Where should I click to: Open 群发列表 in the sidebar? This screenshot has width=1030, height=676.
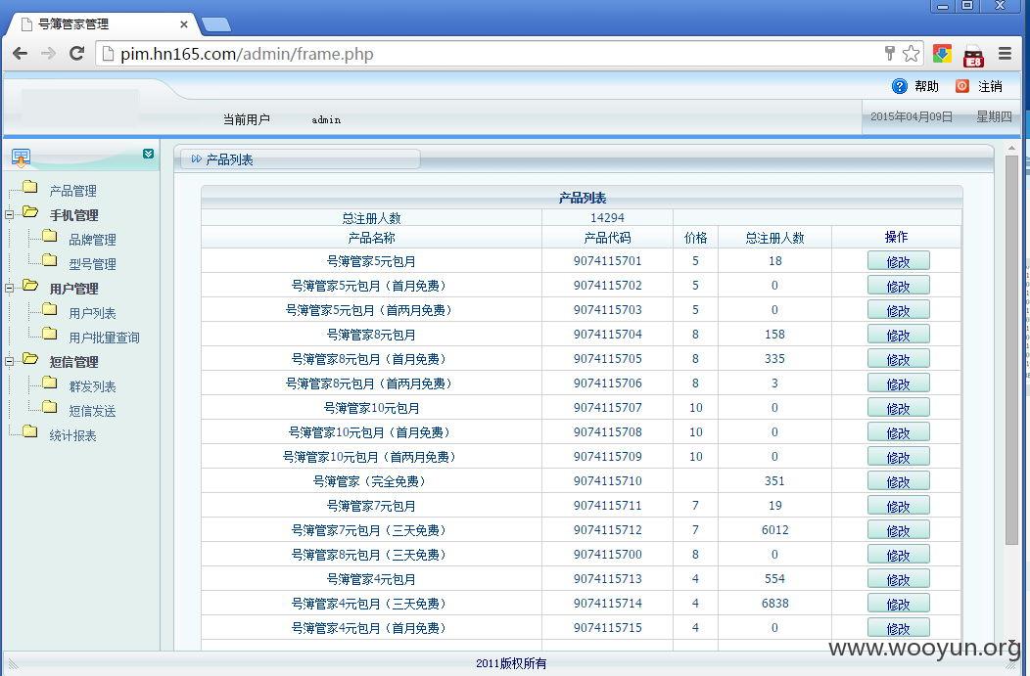click(93, 386)
